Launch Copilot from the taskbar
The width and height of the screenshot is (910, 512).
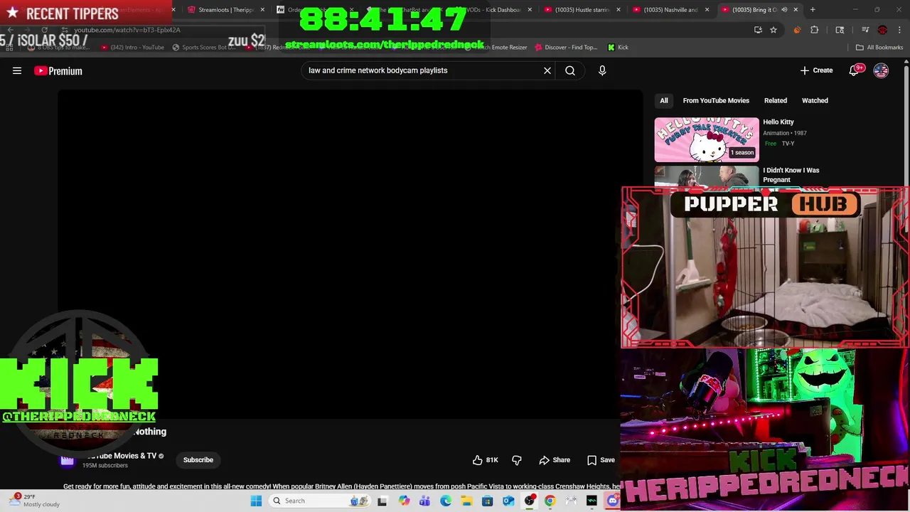[404, 501]
